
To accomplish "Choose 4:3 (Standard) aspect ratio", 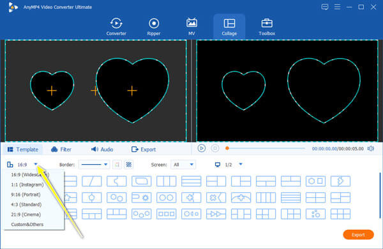I will pyautogui.click(x=26, y=204).
